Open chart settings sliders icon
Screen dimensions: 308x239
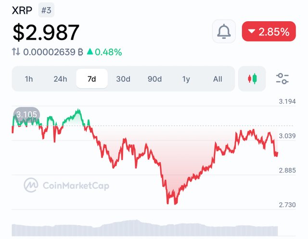(x=282, y=79)
